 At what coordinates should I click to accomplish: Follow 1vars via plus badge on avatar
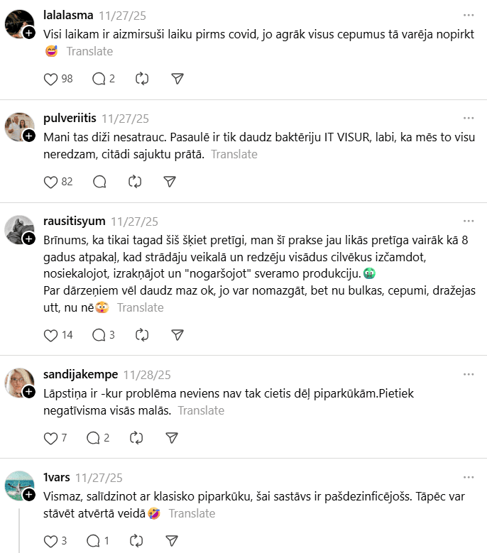click(29, 495)
